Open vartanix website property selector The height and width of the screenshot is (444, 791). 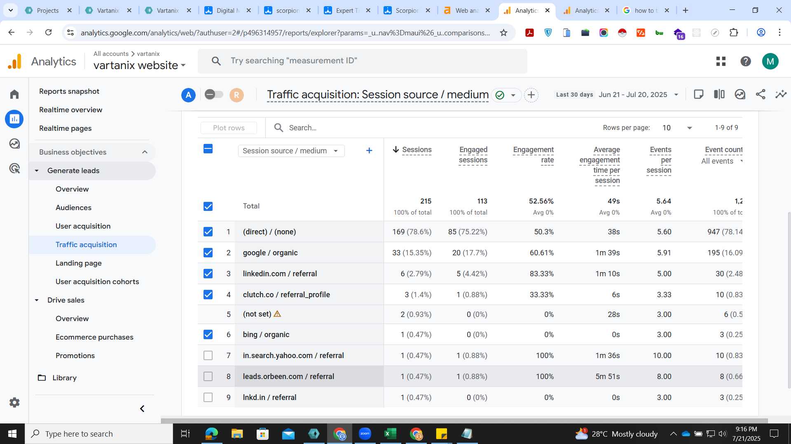140,65
